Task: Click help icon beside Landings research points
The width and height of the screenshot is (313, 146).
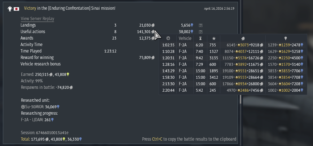Action: tap(200, 25)
